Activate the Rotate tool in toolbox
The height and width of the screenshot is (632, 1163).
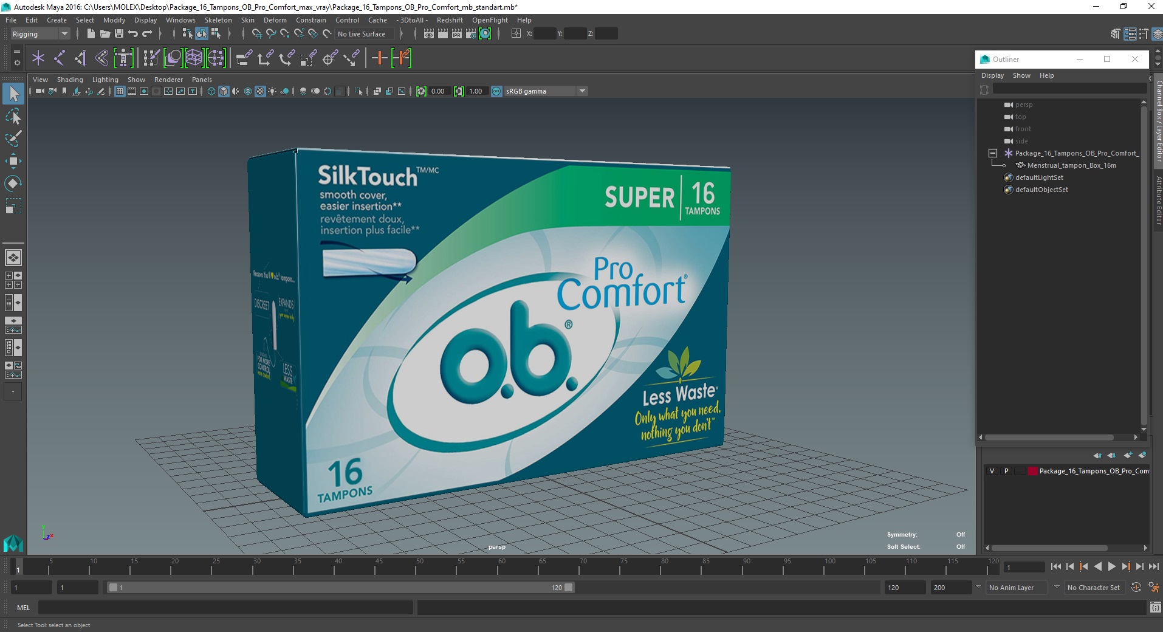coord(13,184)
